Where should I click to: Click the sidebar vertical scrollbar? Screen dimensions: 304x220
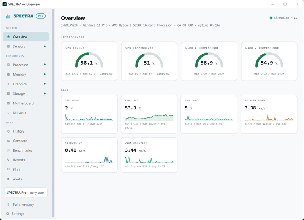(53, 113)
